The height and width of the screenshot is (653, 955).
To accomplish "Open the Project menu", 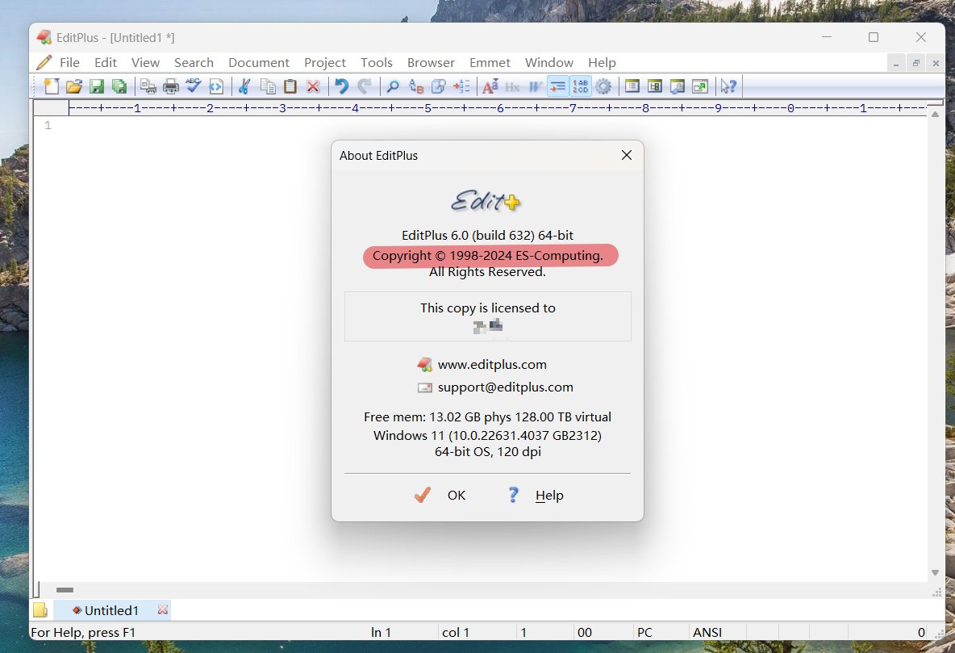I will (x=324, y=62).
